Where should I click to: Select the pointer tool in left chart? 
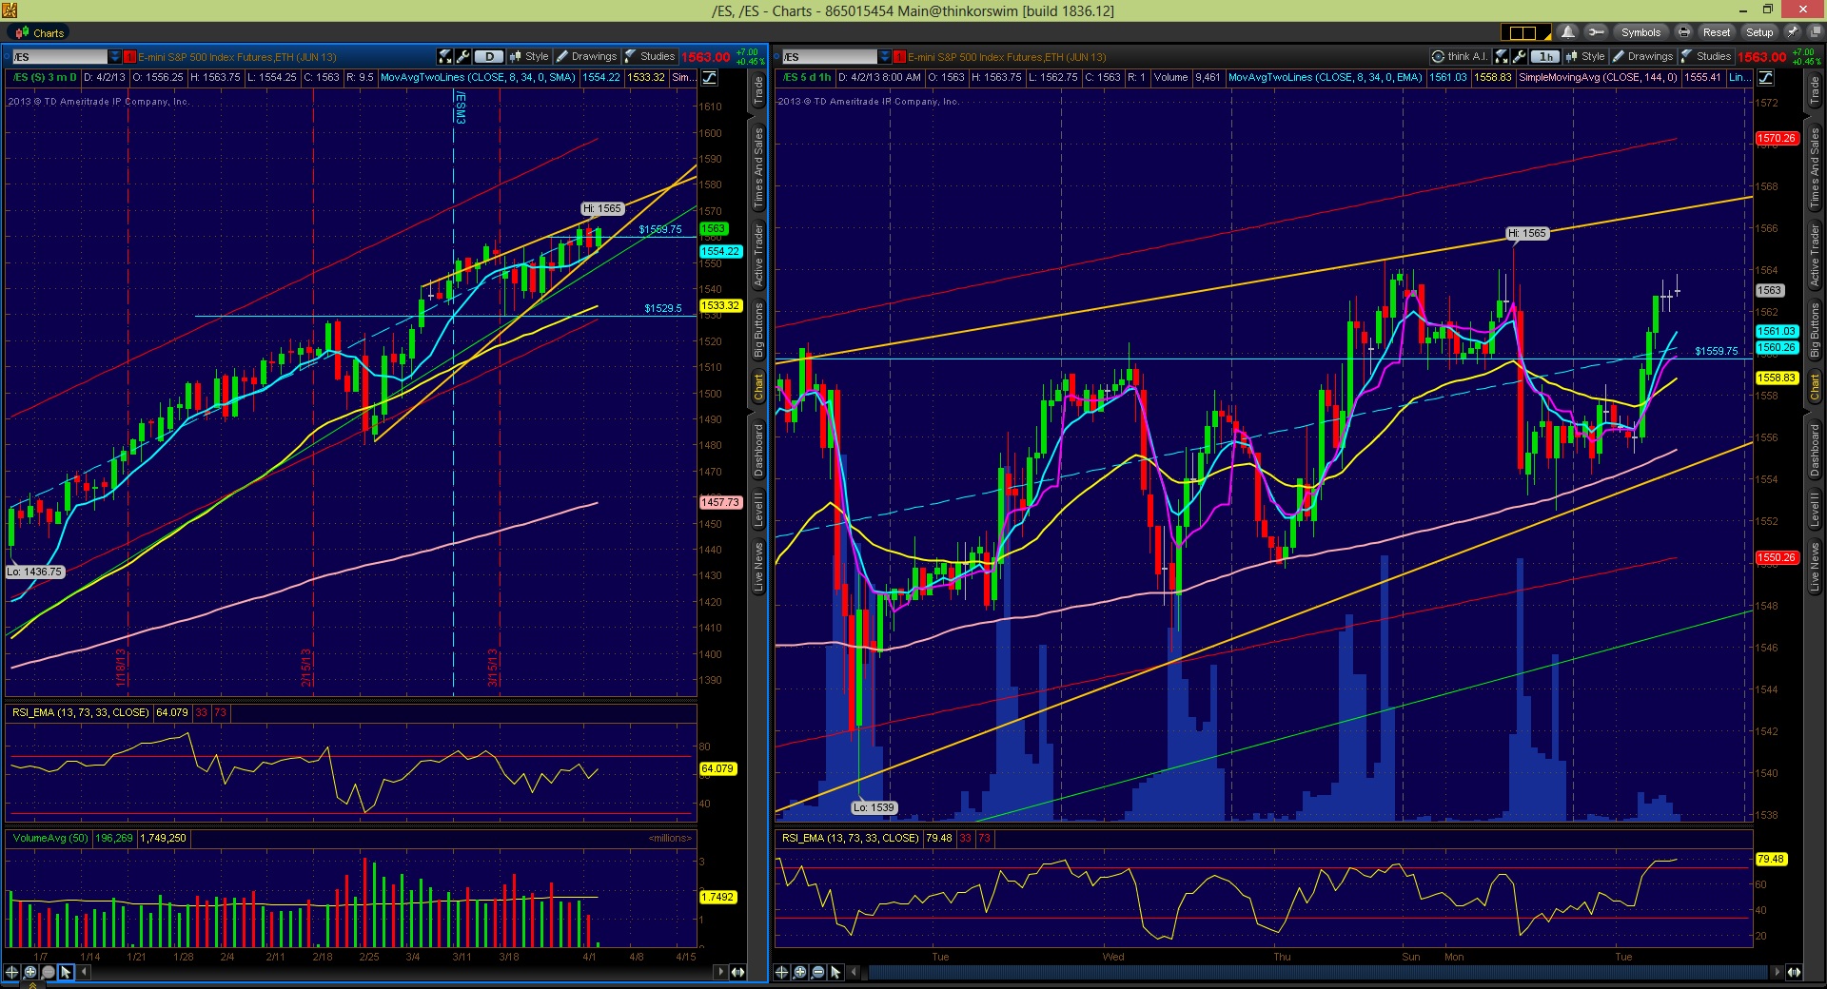pyautogui.click(x=66, y=972)
